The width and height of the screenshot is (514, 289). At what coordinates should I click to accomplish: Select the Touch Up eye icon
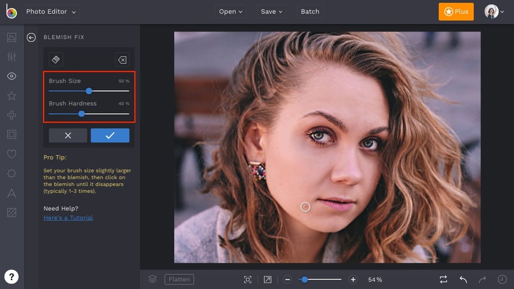[11, 76]
